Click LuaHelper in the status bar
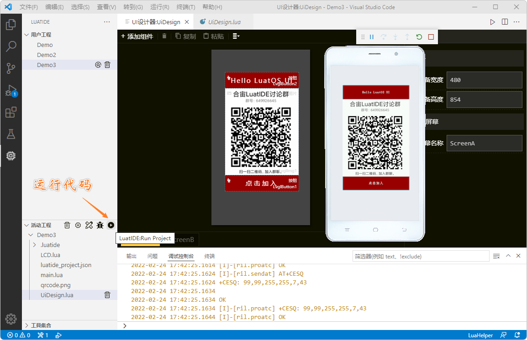This screenshot has width=527, height=340. click(x=480, y=335)
